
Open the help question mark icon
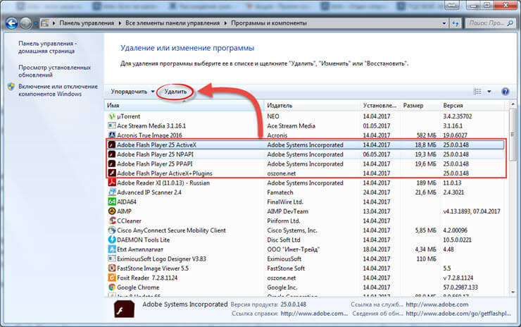(505, 92)
